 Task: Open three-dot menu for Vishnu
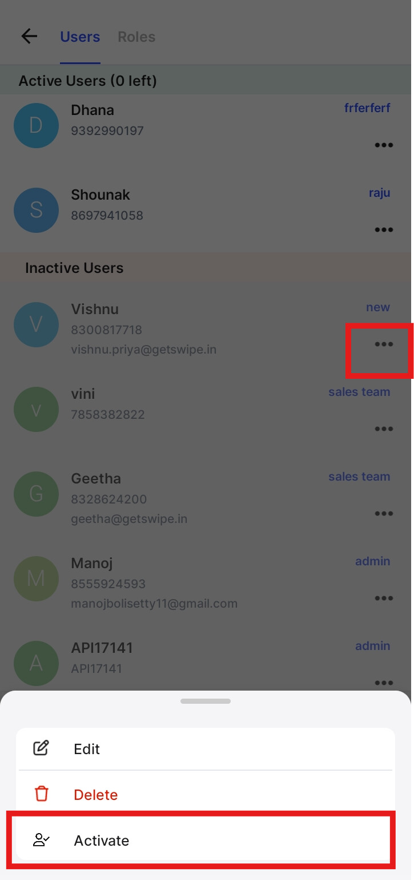384,344
